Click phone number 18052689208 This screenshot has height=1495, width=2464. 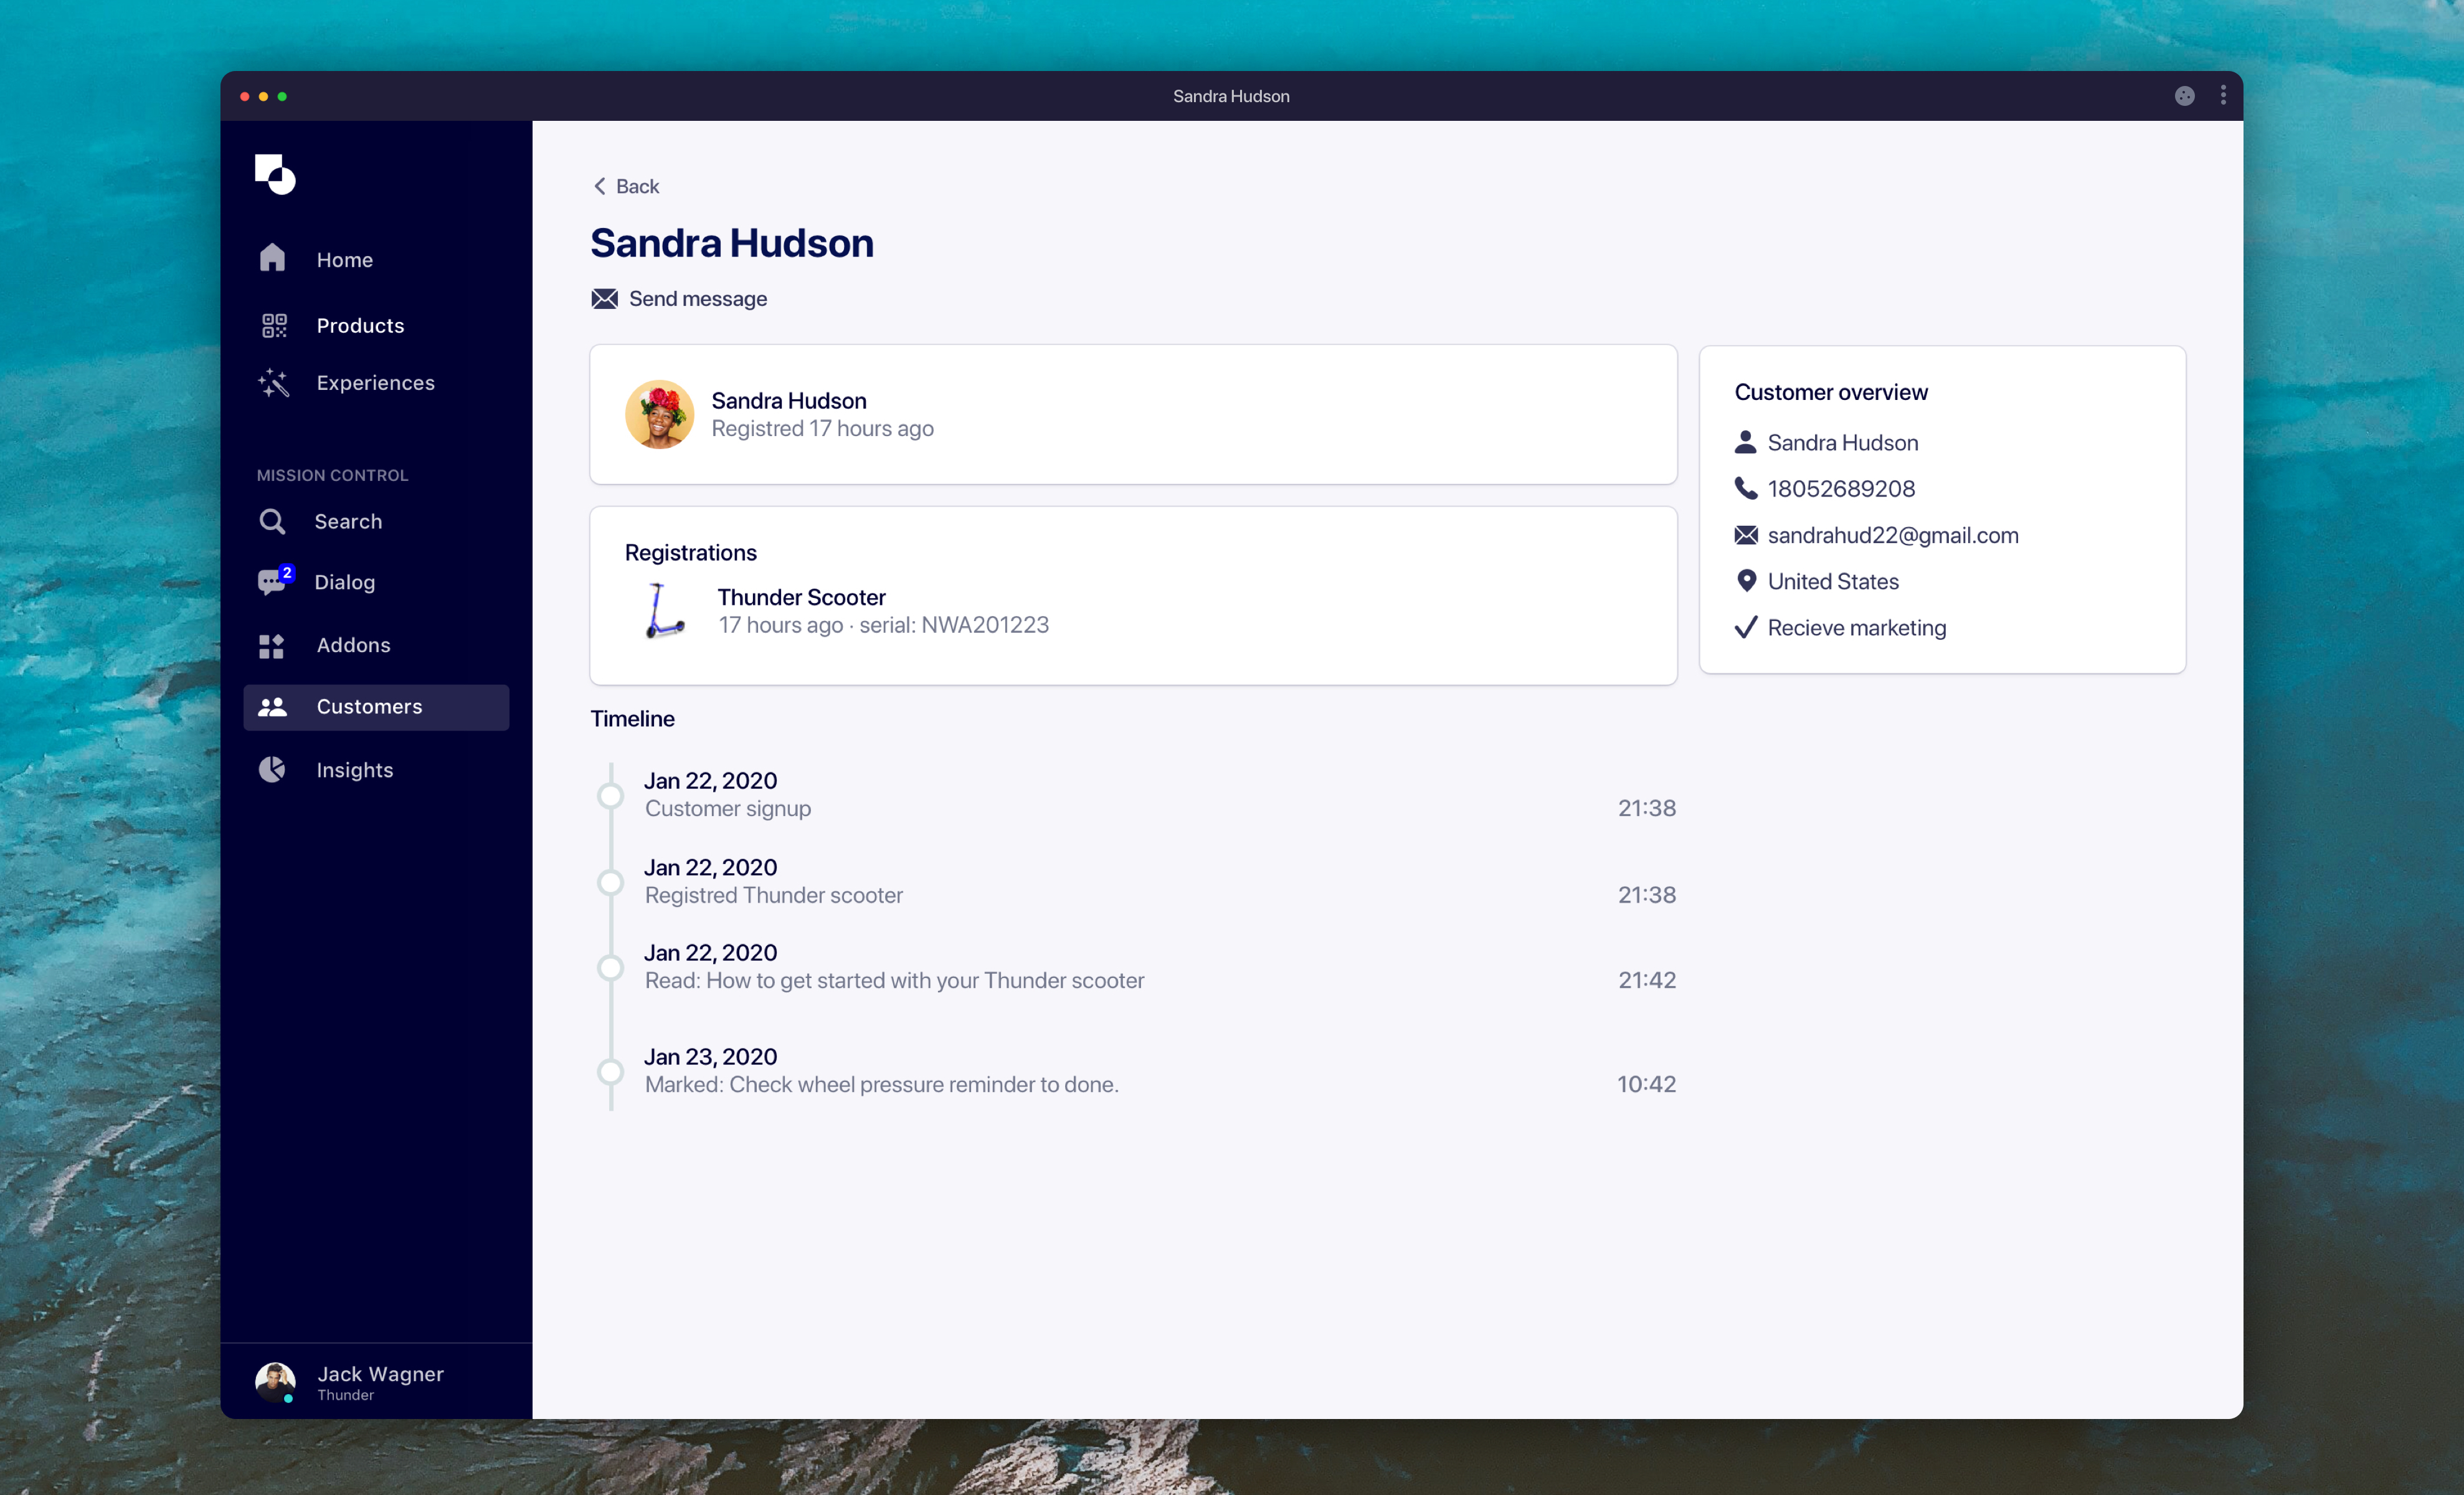(x=1841, y=489)
